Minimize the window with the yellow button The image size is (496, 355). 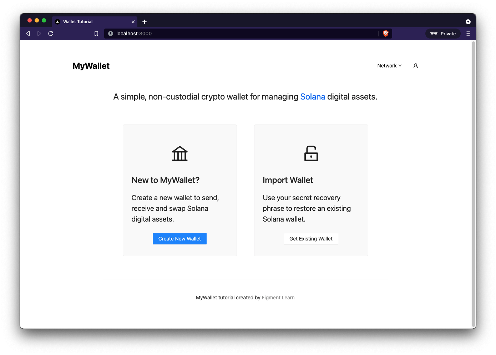pyautogui.click(x=37, y=20)
